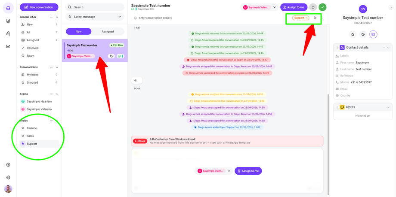Collapse the General inbox section

click(x=57, y=17)
